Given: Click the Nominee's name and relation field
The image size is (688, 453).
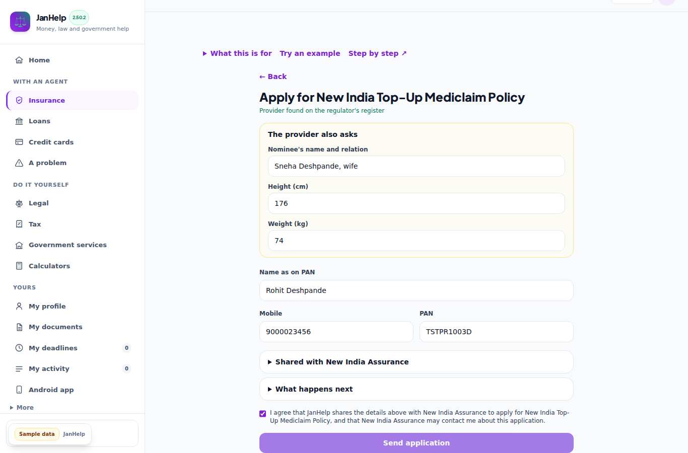Looking at the screenshot, I should click(416, 166).
